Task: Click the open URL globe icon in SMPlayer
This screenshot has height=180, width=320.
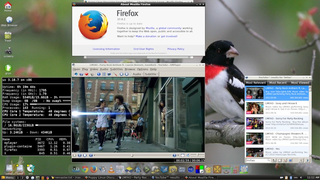Action: point(81,74)
